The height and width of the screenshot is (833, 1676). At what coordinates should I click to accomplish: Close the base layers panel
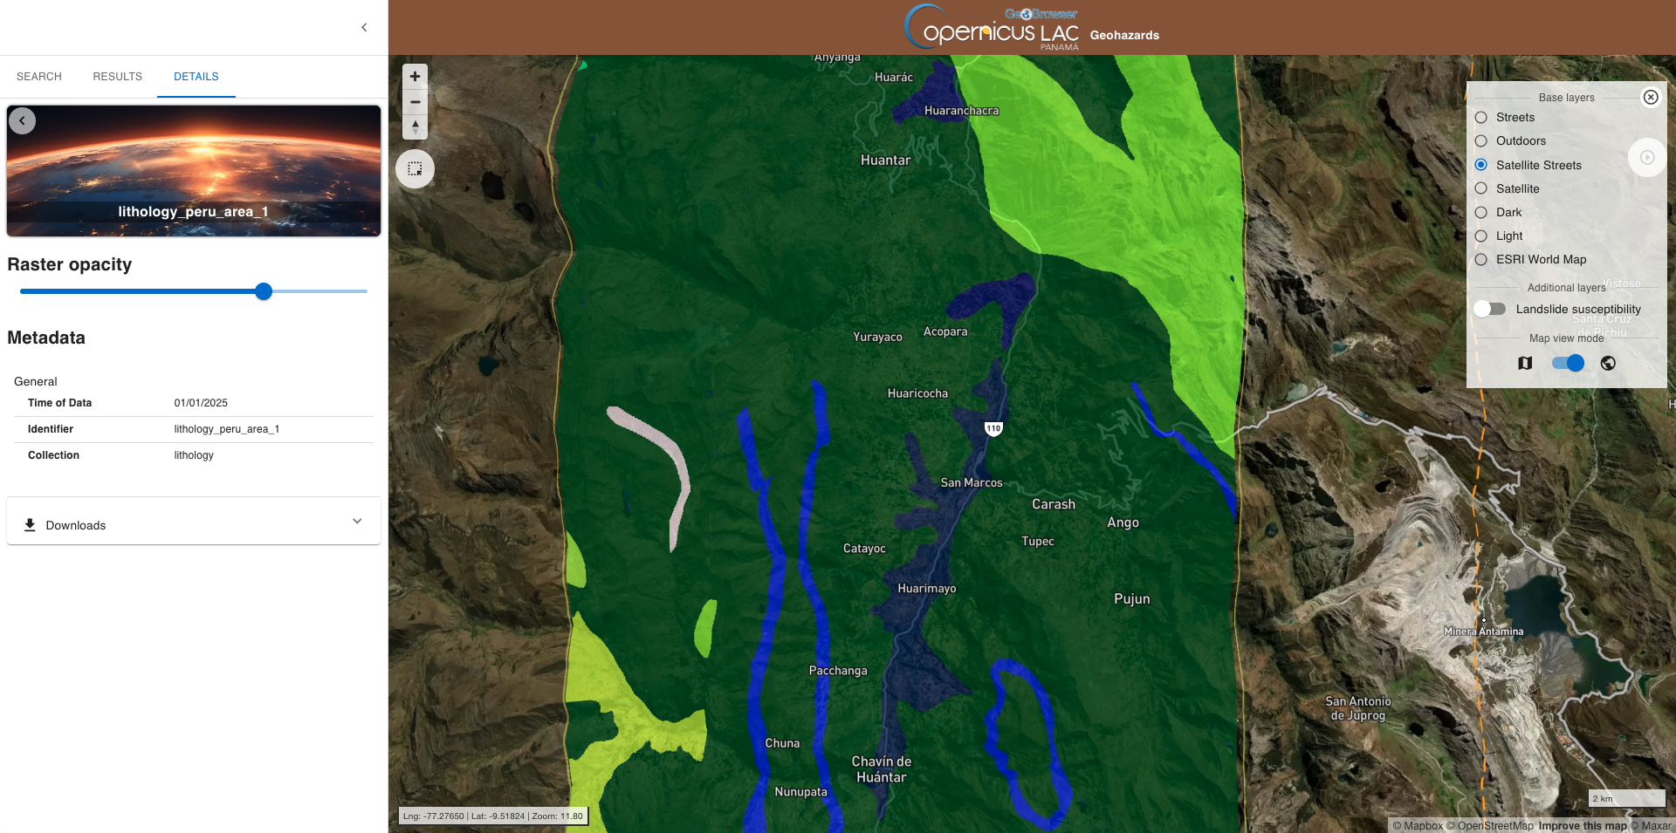[x=1650, y=97]
